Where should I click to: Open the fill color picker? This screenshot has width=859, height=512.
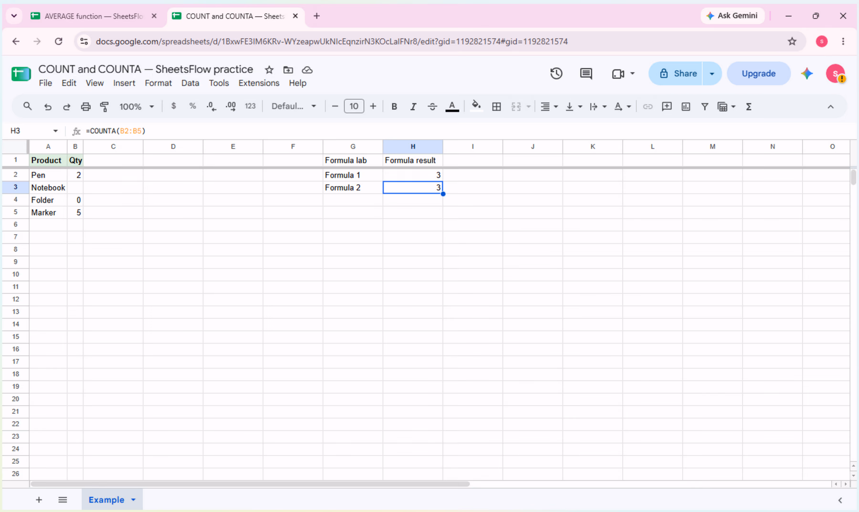tap(476, 106)
